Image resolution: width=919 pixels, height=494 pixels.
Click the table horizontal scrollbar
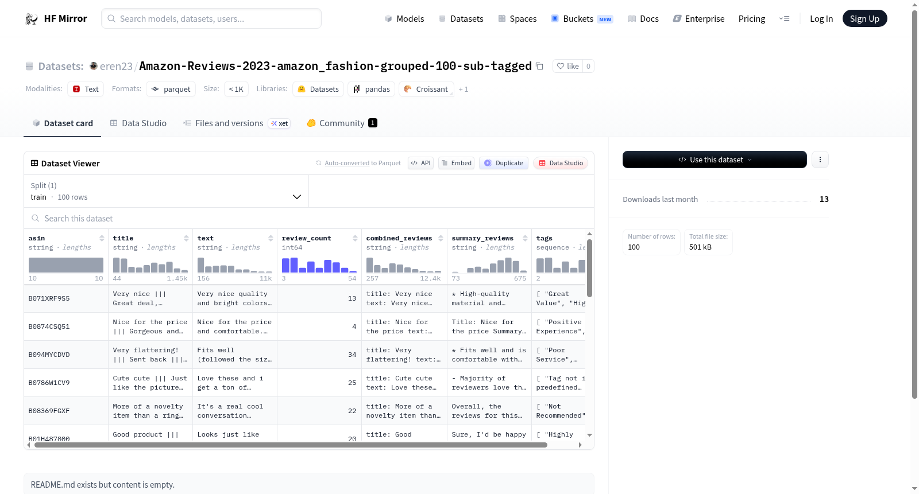(x=291, y=445)
